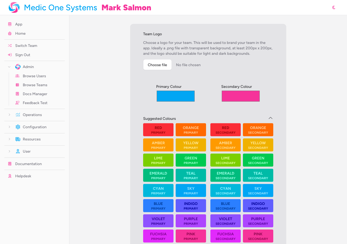Select the Configuration gear icon

17,127
